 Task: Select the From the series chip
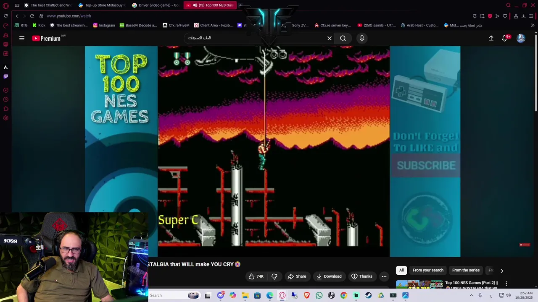[x=466, y=270]
